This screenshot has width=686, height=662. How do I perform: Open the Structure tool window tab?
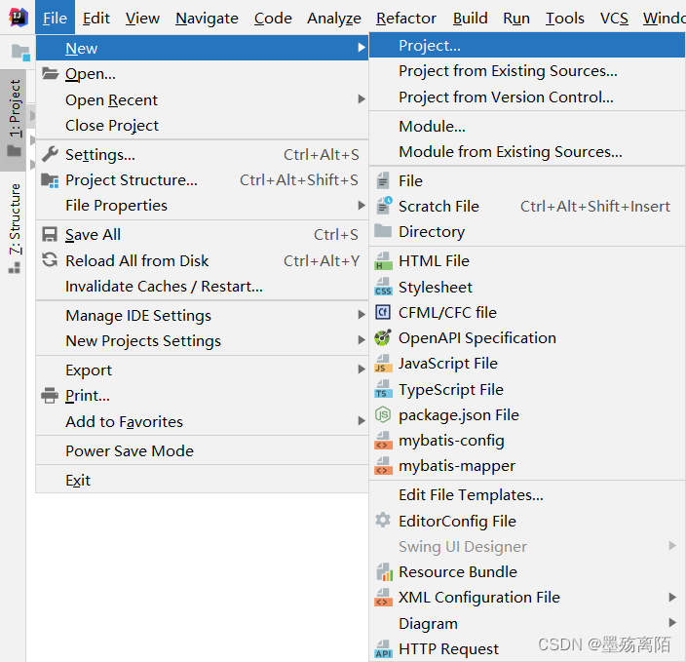pos(14,220)
